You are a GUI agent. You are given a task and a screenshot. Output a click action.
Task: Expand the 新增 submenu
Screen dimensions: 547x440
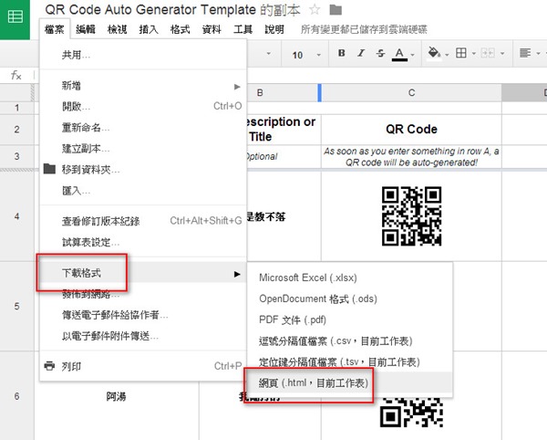143,86
